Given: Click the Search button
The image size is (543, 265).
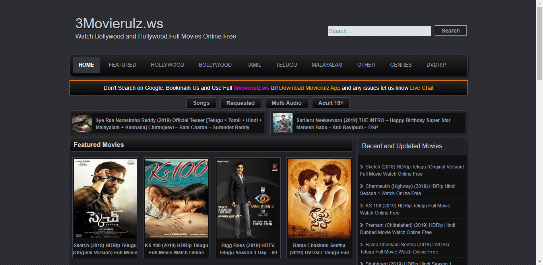Looking at the screenshot, I should click(451, 31).
